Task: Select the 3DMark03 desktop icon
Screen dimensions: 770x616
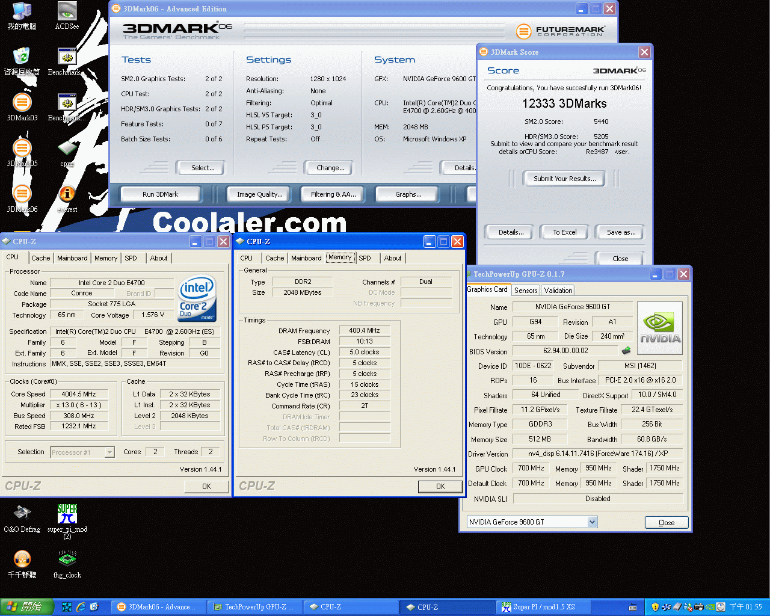Action: pos(22,108)
